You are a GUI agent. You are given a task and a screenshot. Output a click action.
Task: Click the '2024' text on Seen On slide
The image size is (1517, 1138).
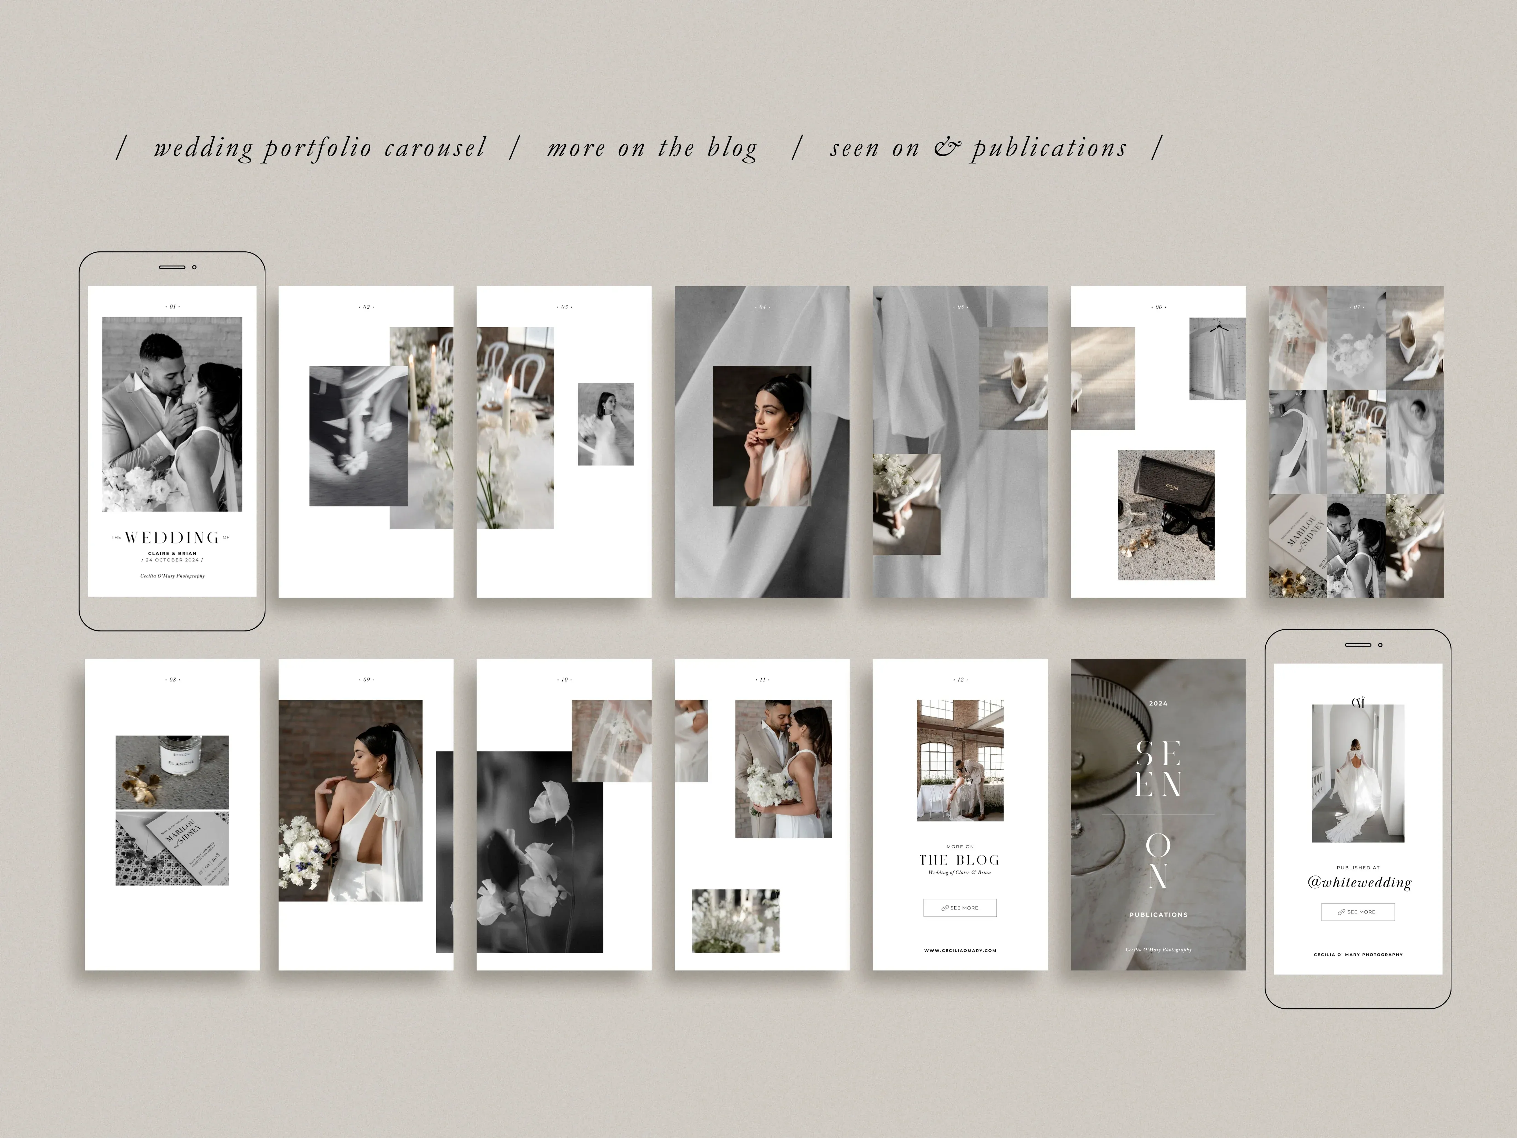(x=1158, y=704)
